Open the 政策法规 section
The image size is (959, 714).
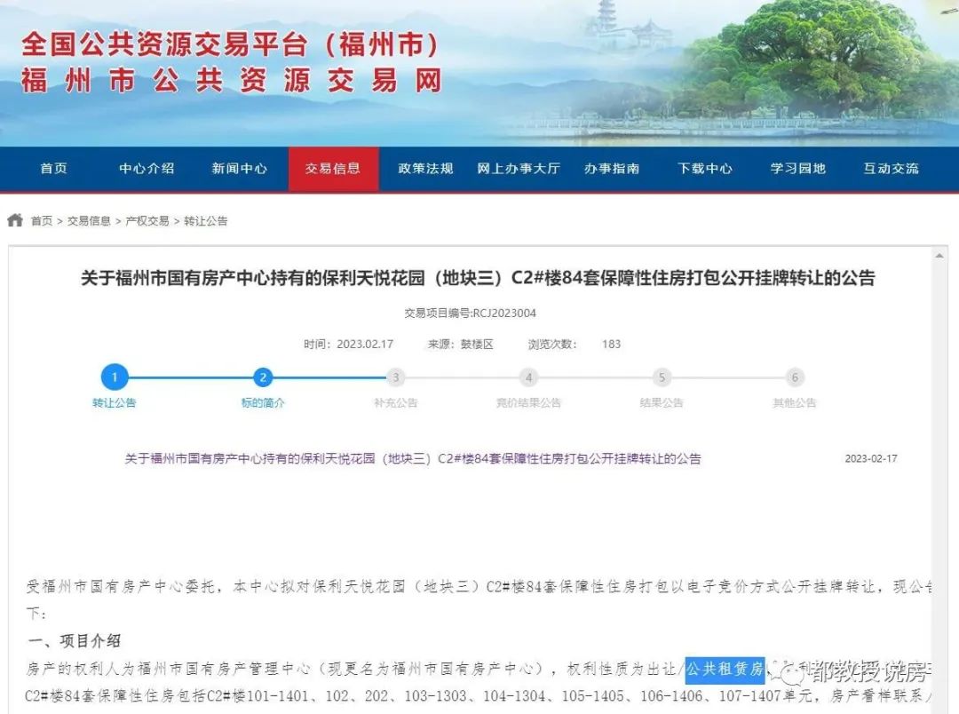(424, 169)
